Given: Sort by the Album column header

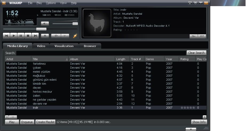Looking at the screenshot, I should coord(92,59).
